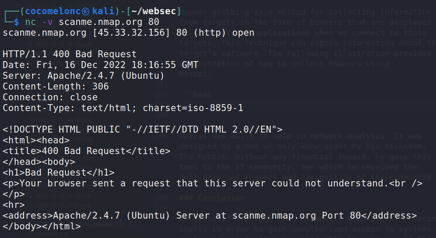Click the Kali skull symbol in the prompt
The height and width of the screenshot is (238, 436).
click(x=86, y=11)
